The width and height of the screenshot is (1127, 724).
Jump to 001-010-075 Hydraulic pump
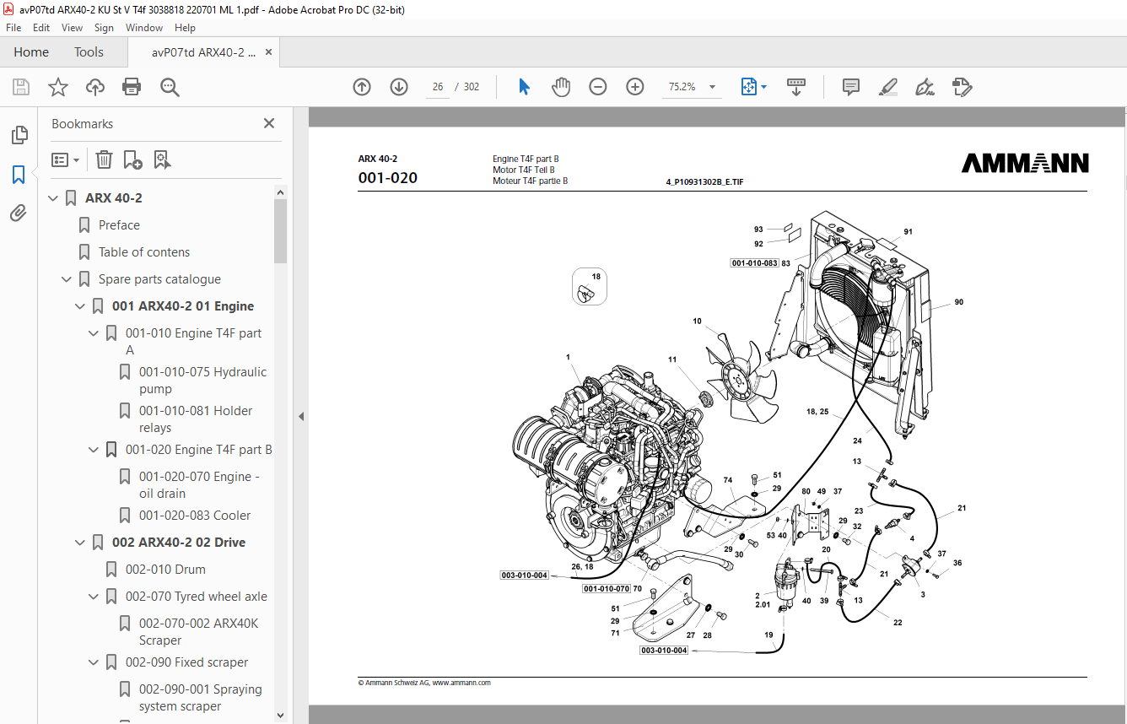coord(202,381)
